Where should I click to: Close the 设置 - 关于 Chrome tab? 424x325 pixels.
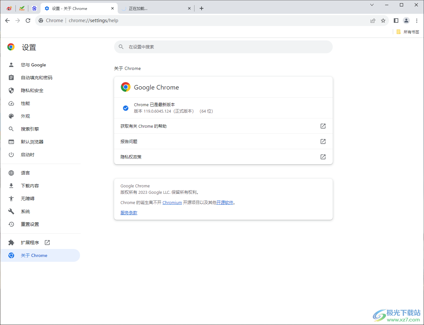click(x=112, y=8)
